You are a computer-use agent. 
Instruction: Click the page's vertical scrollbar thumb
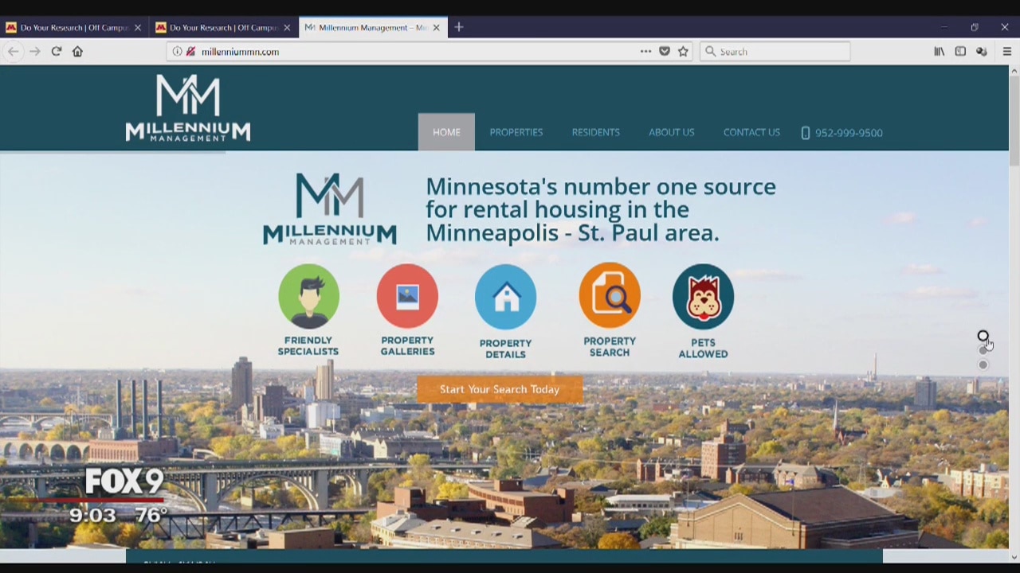click(x=1014, y=119)
